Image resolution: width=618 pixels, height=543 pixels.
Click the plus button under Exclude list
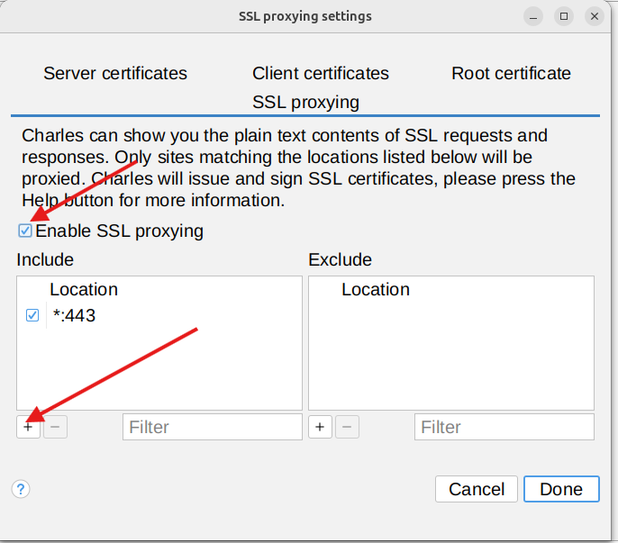tap(320, 427)
